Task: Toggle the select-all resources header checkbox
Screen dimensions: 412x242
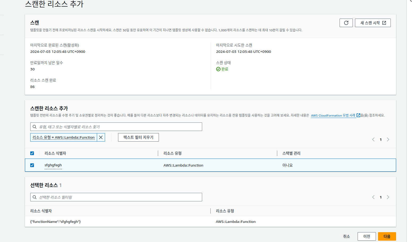Action: [x=32, y=153]
